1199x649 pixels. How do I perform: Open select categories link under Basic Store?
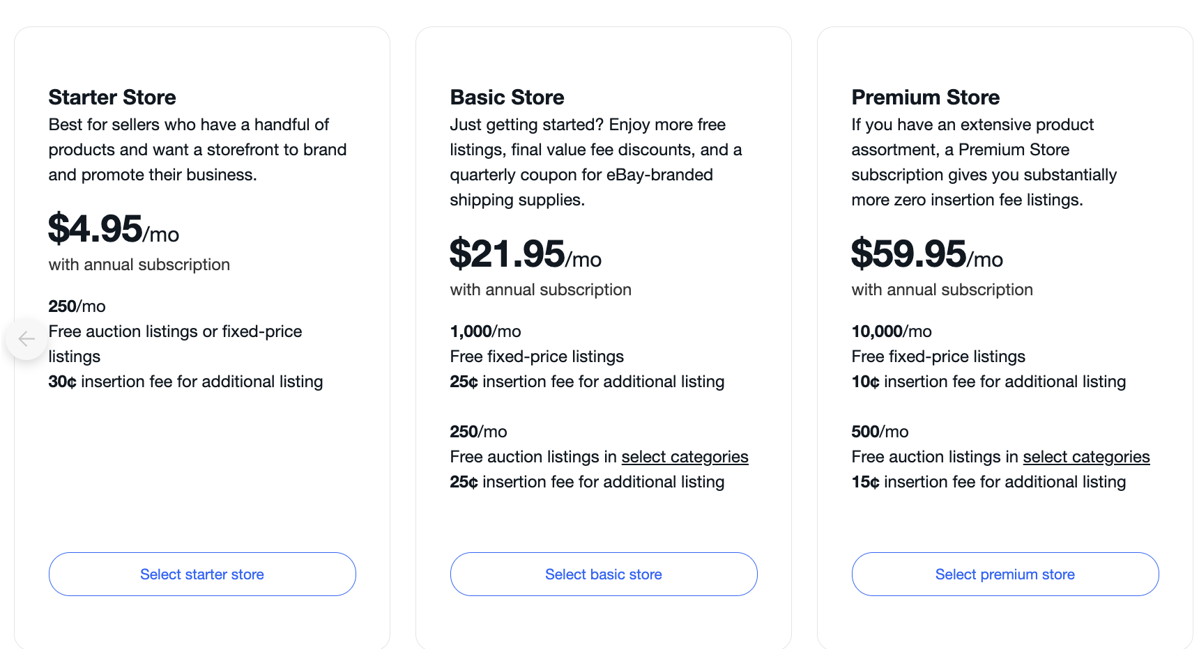[684, 456]
